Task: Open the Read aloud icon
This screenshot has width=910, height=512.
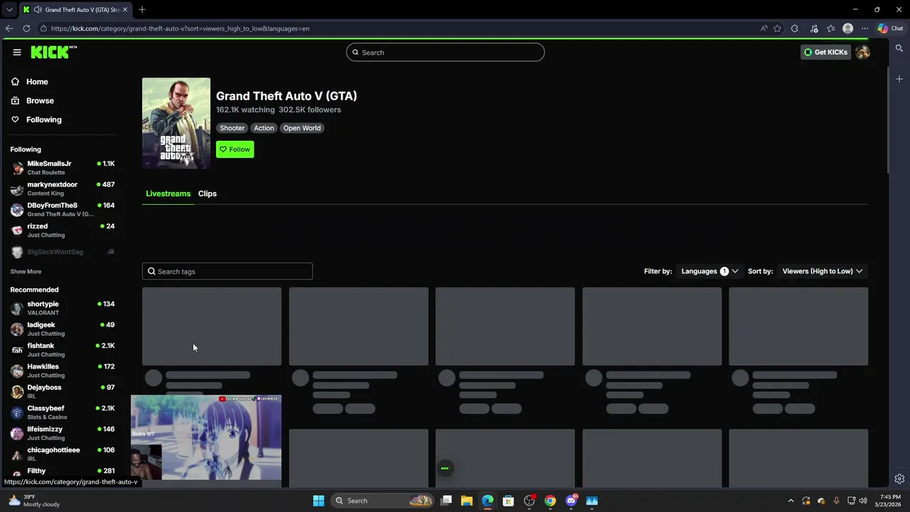Action: pos(764,28)
